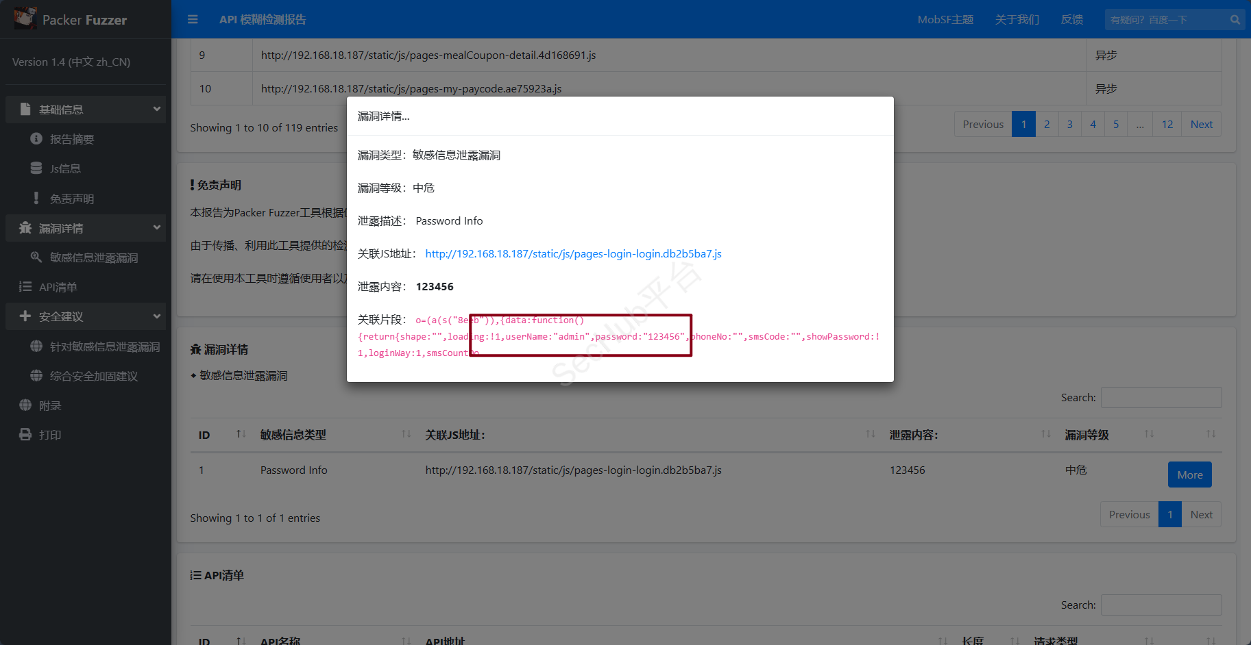The image size is (1251, 645).
Task: Open 敏感信息泄露漏洞 sidebar entry
Action: coord(93,257)
